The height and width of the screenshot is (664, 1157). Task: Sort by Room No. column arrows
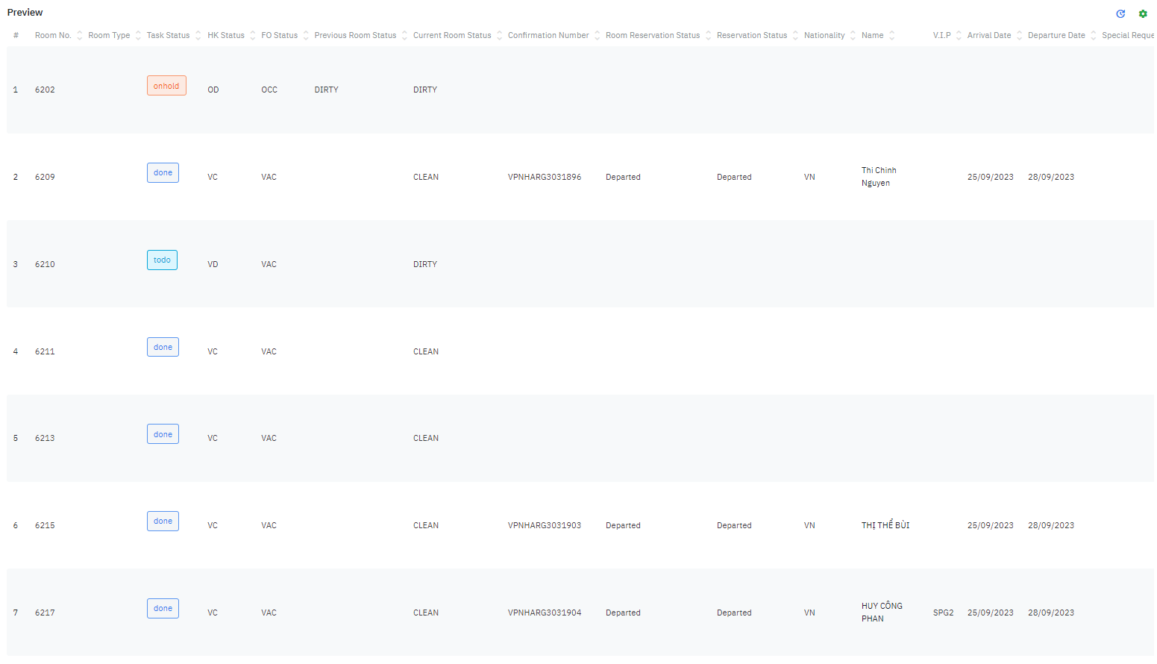click(x=80, y=36)
